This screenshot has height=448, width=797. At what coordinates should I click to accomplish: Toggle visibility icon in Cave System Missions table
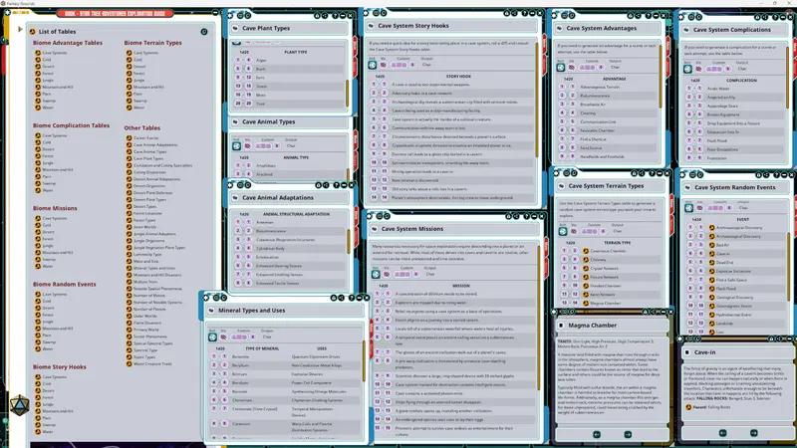click(387, 275)
